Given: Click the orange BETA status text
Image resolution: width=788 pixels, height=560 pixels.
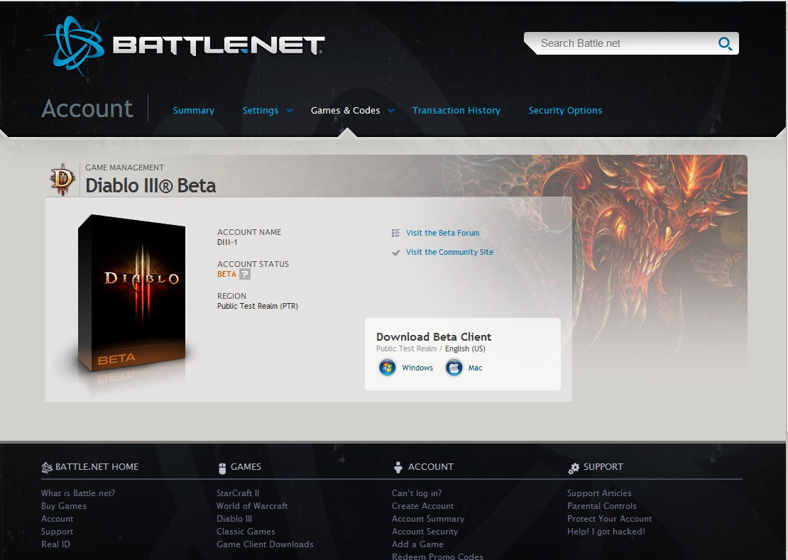Looking at the screenshot, I should click(x=226, y=274).
